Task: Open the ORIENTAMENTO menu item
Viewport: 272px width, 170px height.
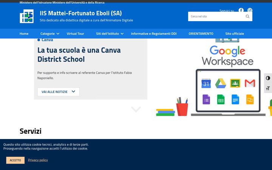Action: tap(201, 34)
